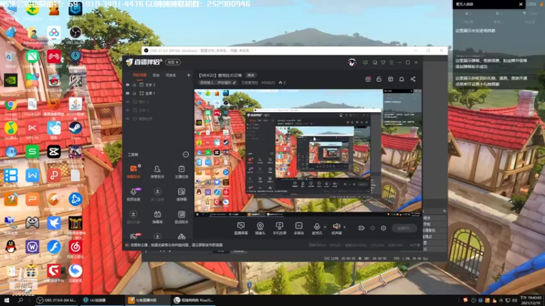Open the mode dropdown pill beside the logo

point(173,63)
